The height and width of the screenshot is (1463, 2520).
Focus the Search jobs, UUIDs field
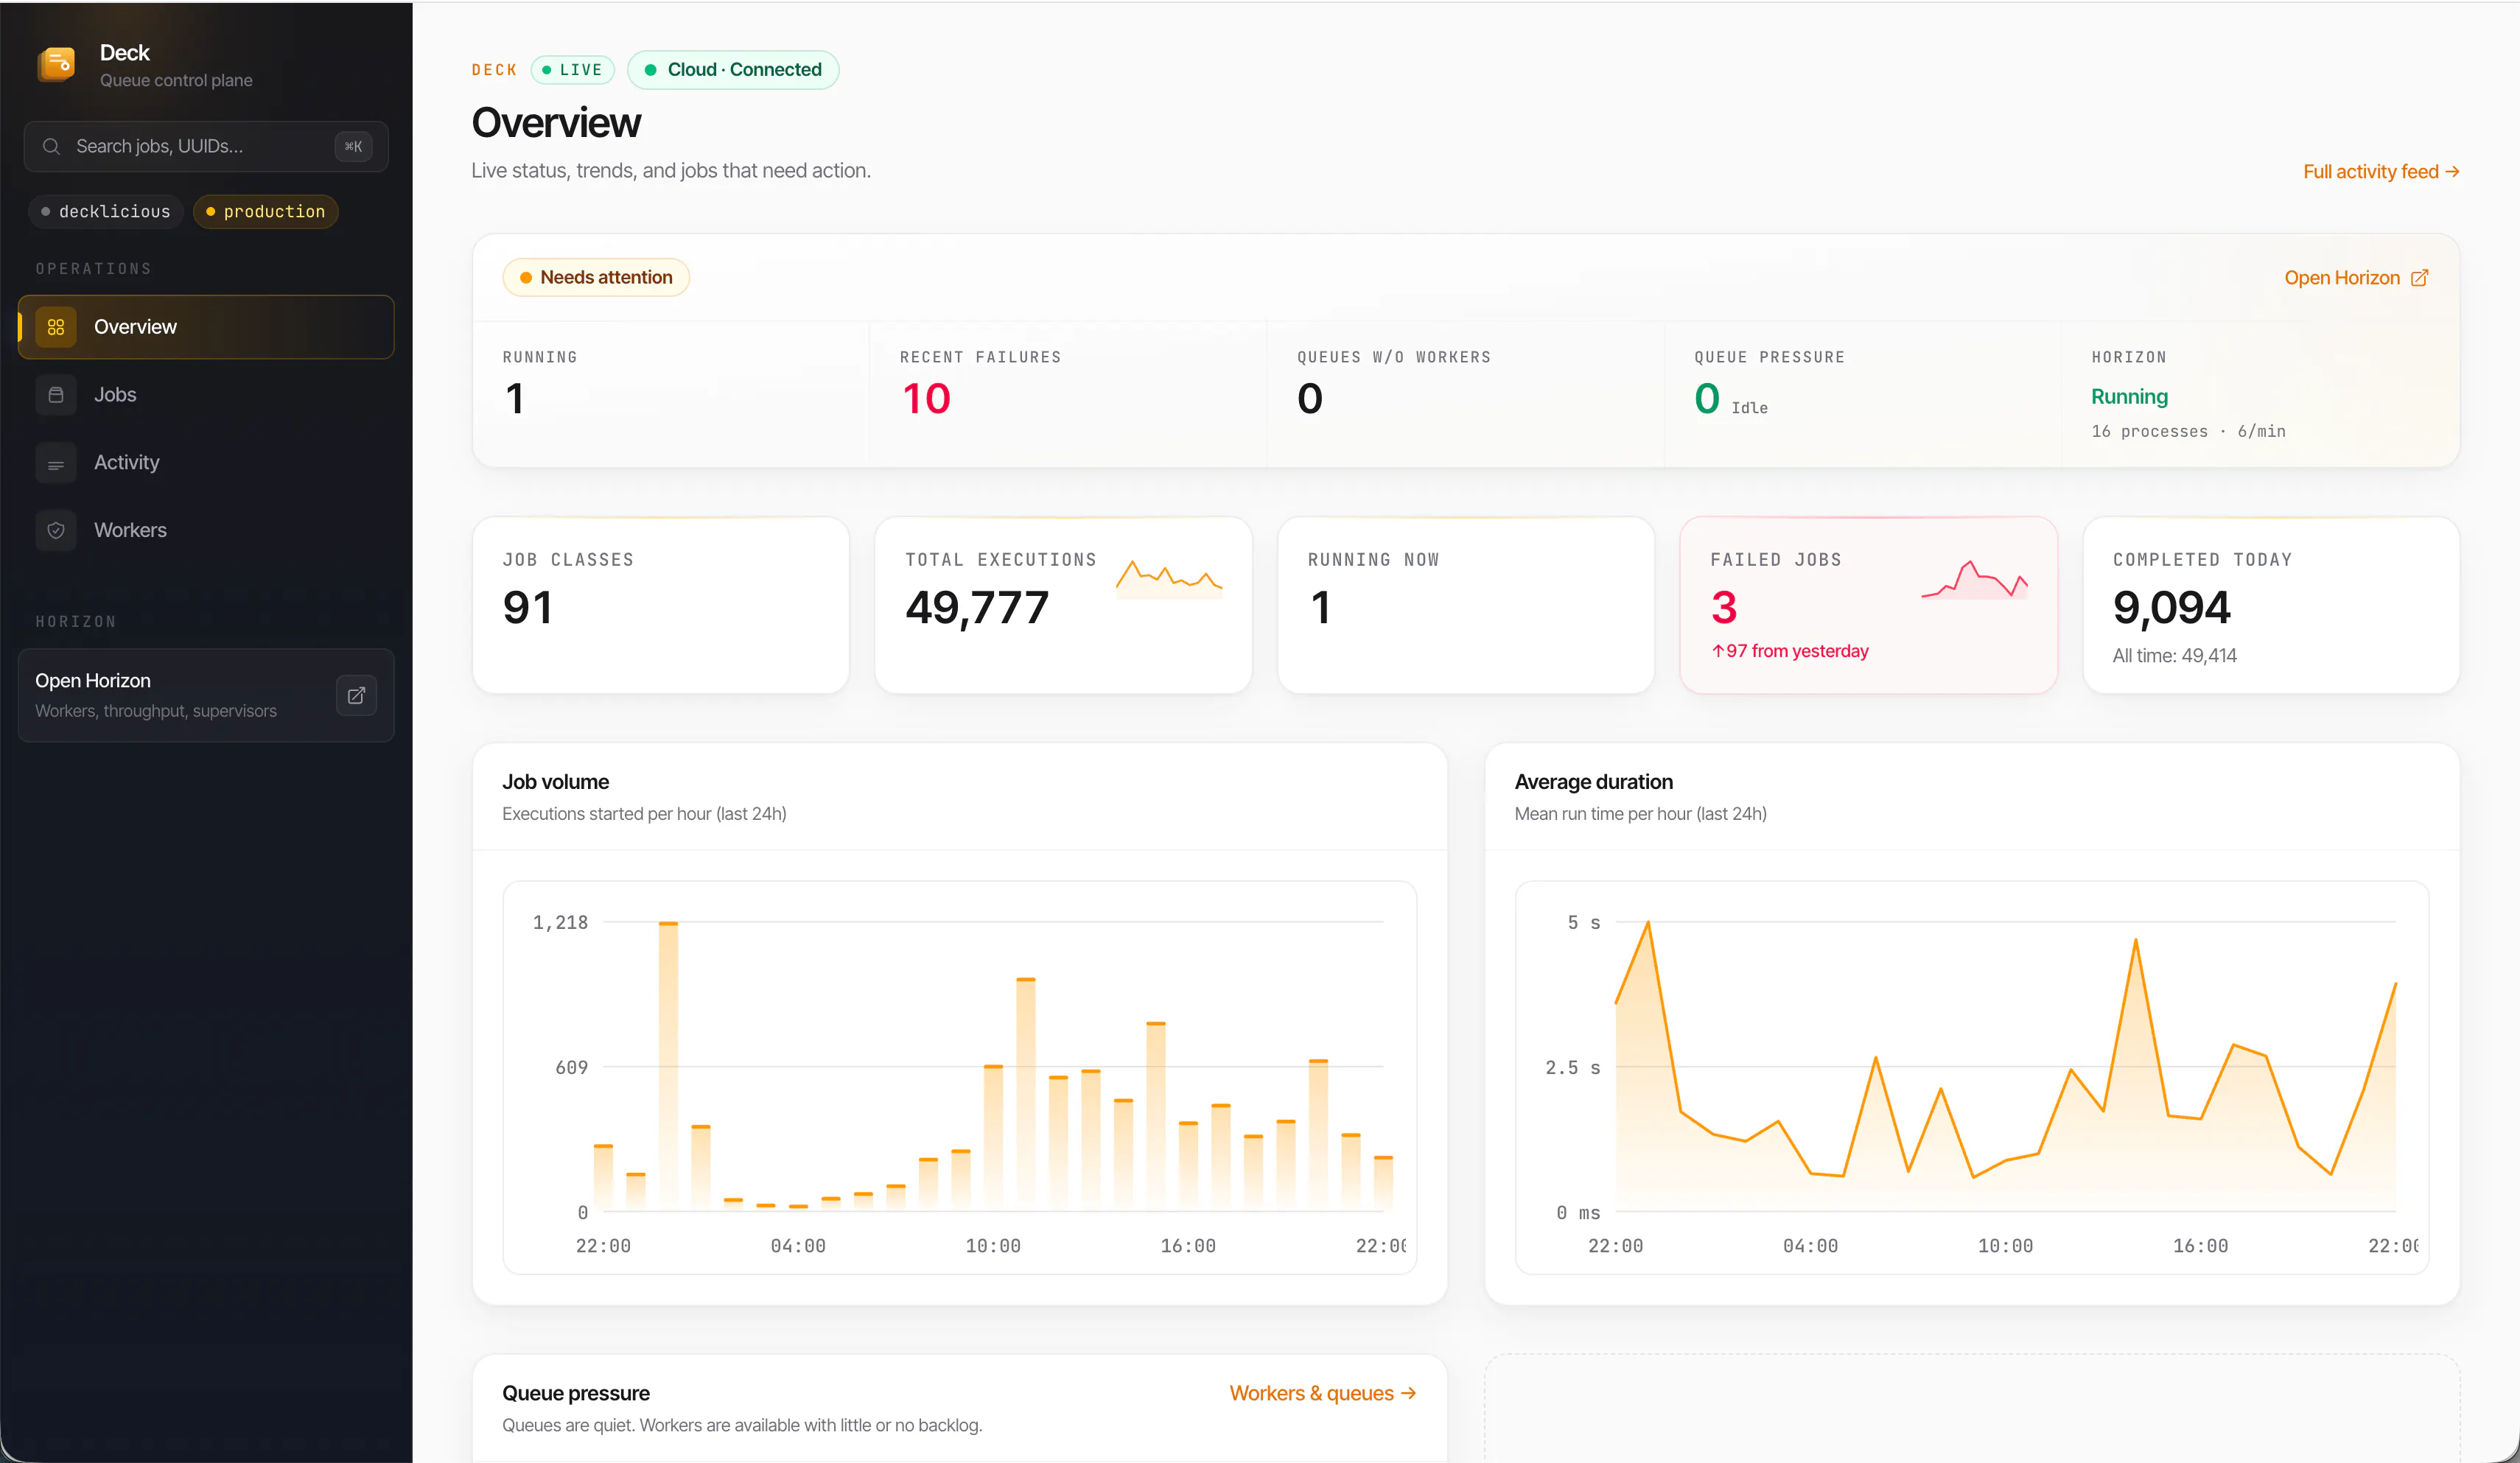click(x=206, y=146)
